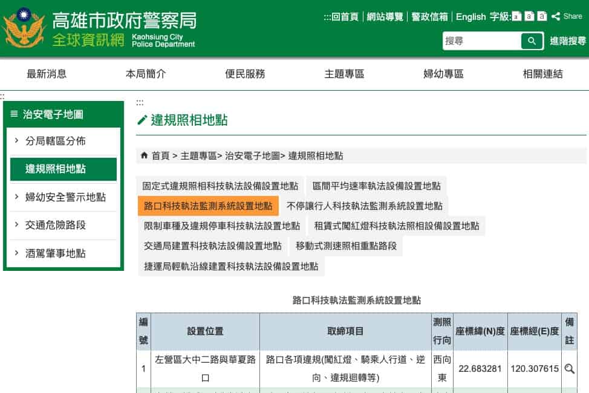This screenshot has width=589, height=393.
Task: Click 主題專區 in breadcrumb
Action: tap(198, 155)
